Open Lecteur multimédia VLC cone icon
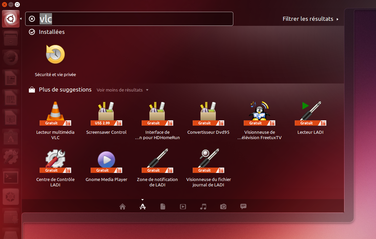Image resolution: width=376 pixels, height=239 pixels. (55, 113)
